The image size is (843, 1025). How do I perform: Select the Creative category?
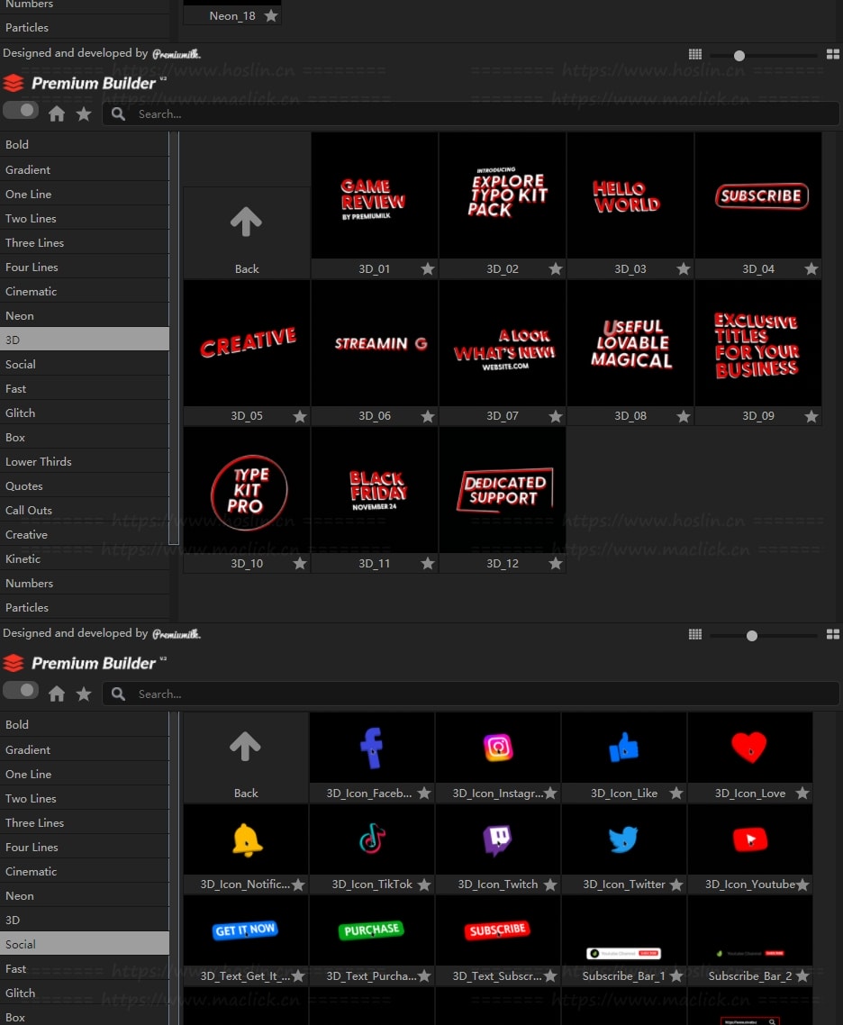click(x=85, y=534)
